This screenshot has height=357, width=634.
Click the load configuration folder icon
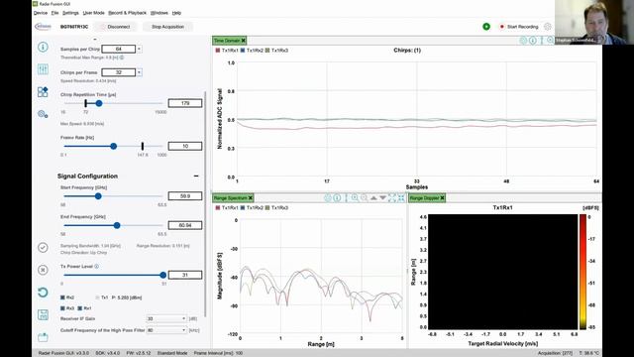tap(43, 337)
